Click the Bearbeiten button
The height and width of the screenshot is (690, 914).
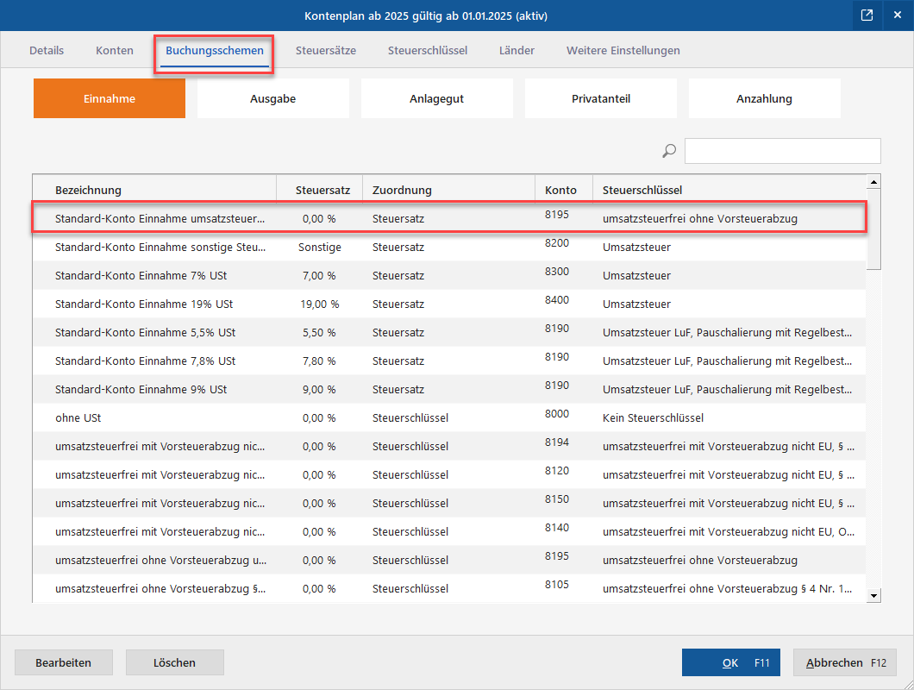coord(64,662)
